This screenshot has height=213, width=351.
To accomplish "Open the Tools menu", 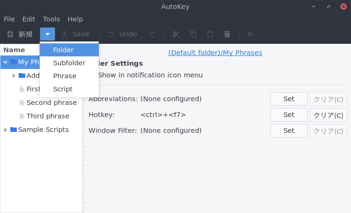I will click(x=51, y=19).
